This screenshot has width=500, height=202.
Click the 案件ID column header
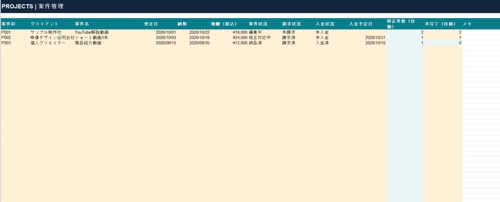[x=15, y=24]
